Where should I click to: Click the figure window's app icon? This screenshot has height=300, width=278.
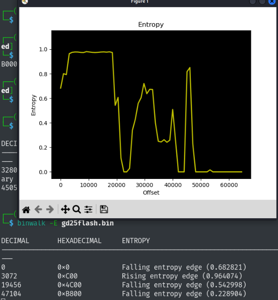pyautogui.click(x=25, y=2)
